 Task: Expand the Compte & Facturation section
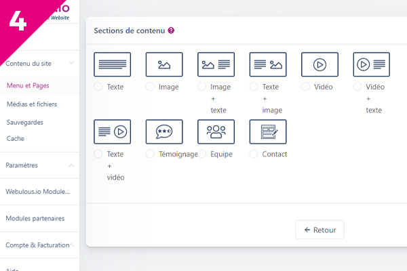tap(71, 245)
